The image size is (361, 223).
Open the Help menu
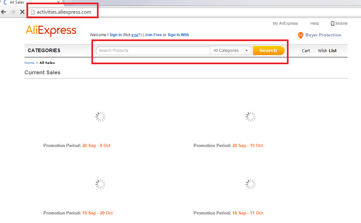tap(315, 23)
